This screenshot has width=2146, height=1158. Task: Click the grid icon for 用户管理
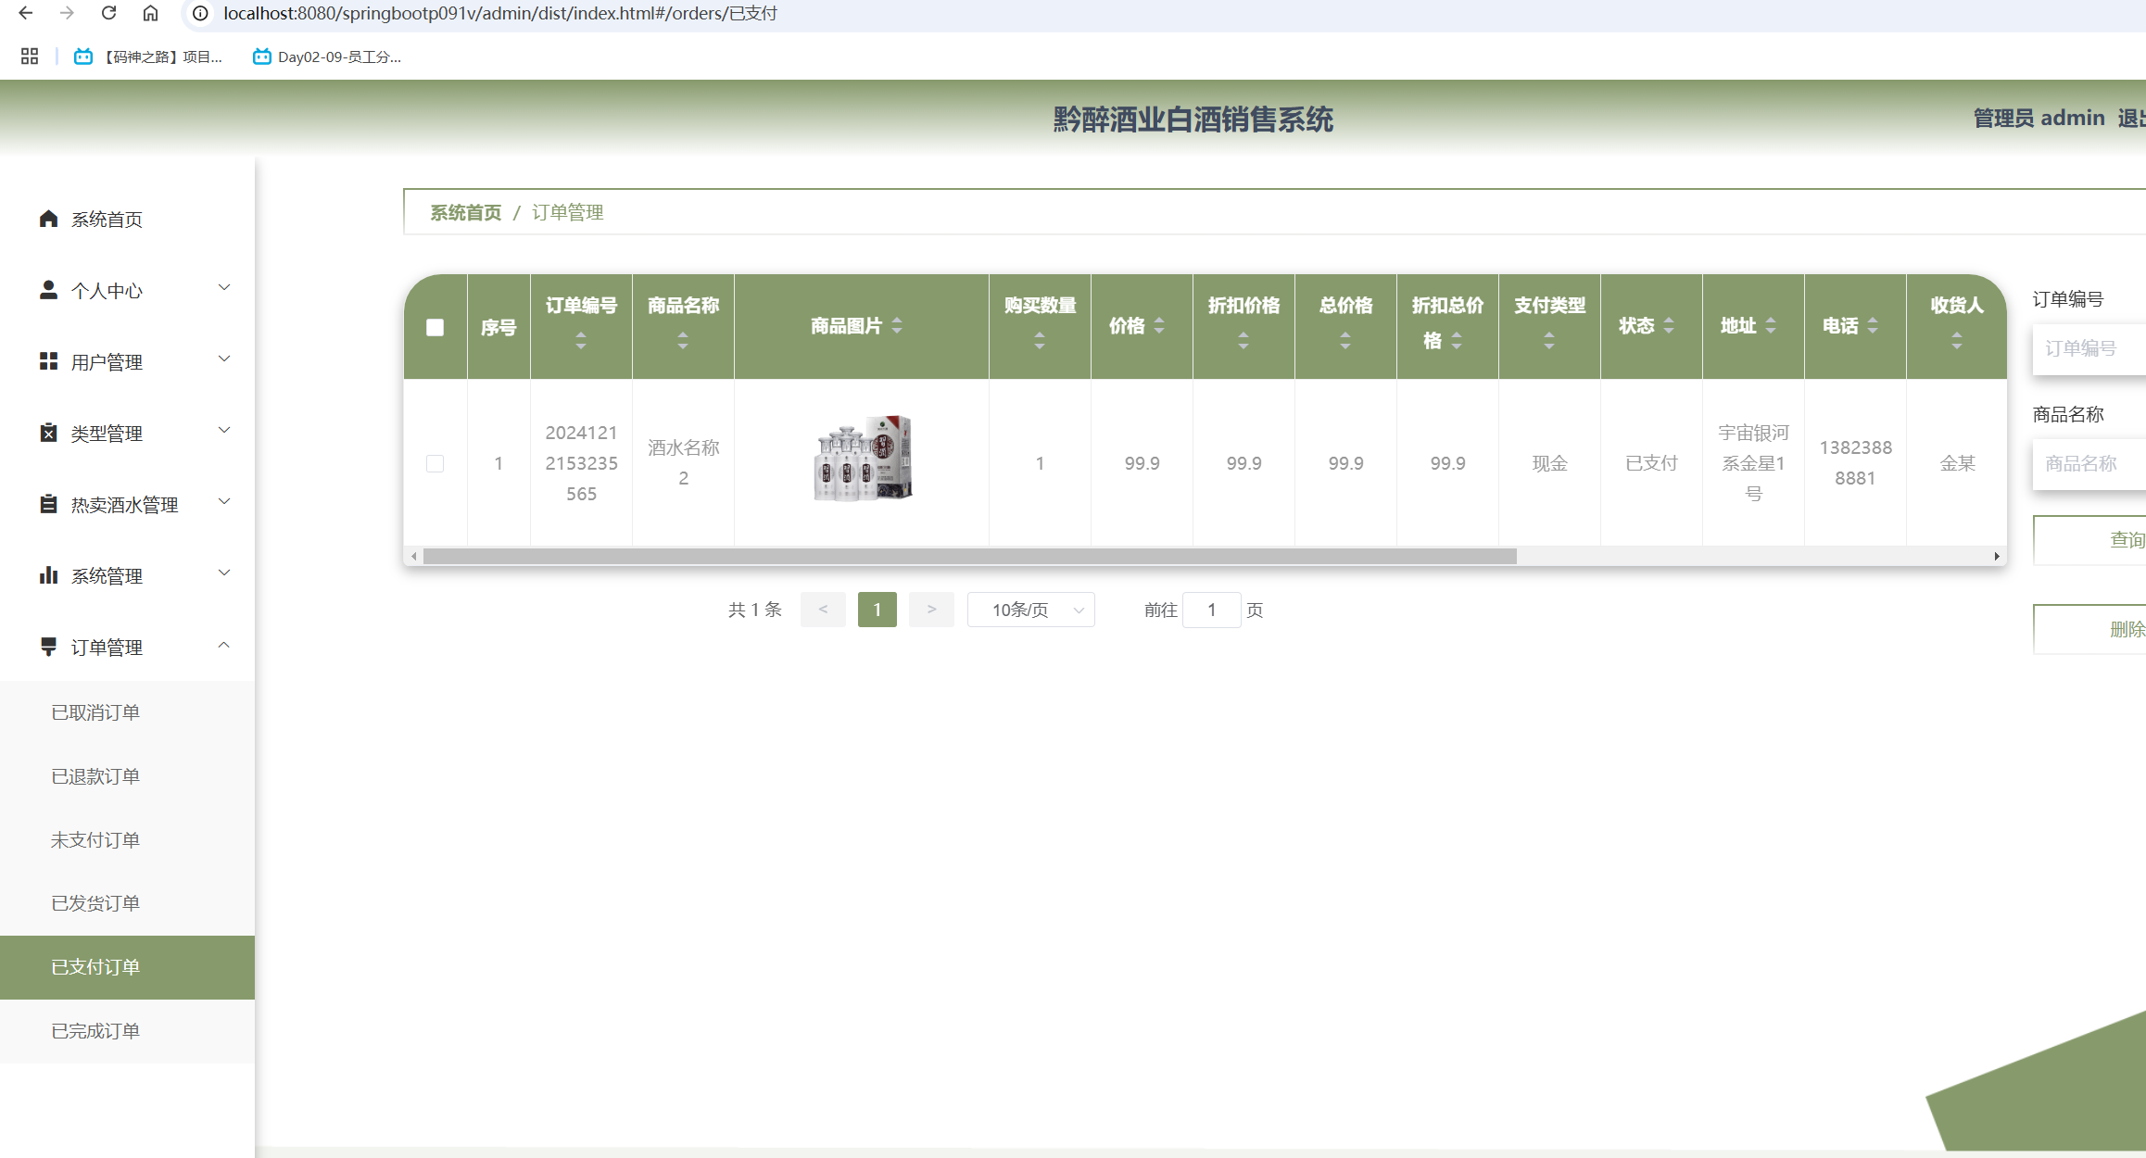[x=49, y=361]
